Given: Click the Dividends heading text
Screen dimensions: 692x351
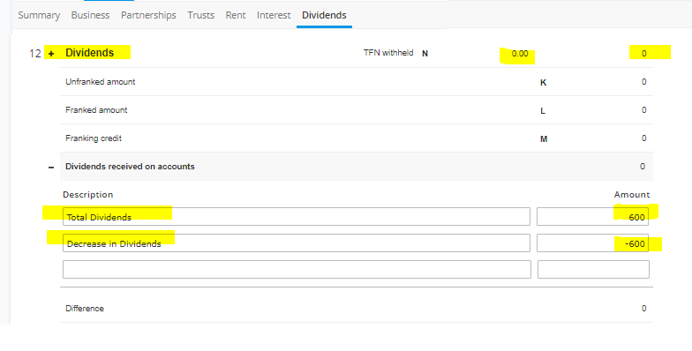Looking at the screenshot, I should (90, 53).
